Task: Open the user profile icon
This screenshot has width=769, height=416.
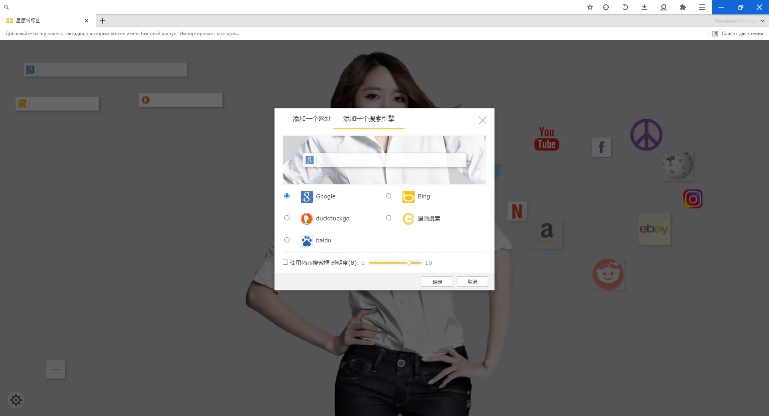Action: pyautogui.click(x=663, y=7)
